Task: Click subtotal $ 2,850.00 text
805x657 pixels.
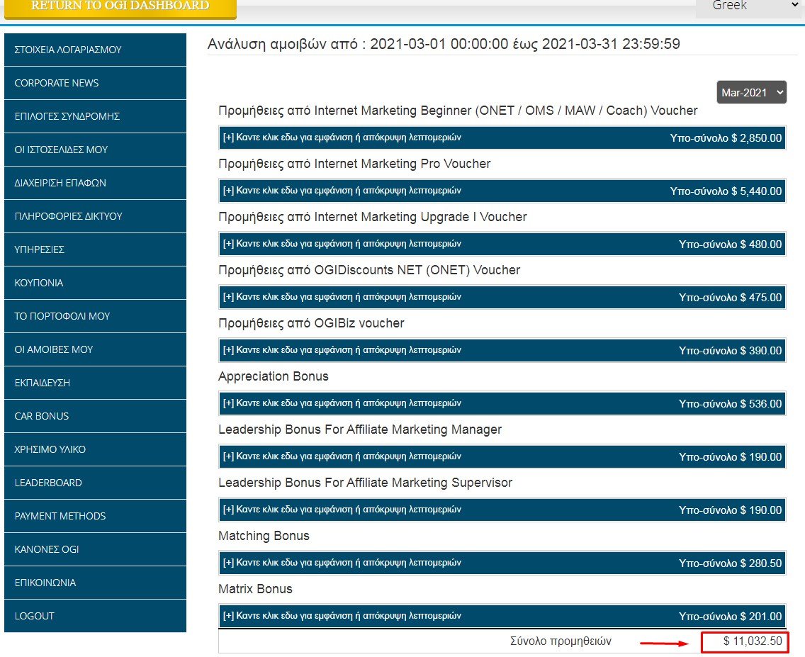Action: click(x=726, y=138)
